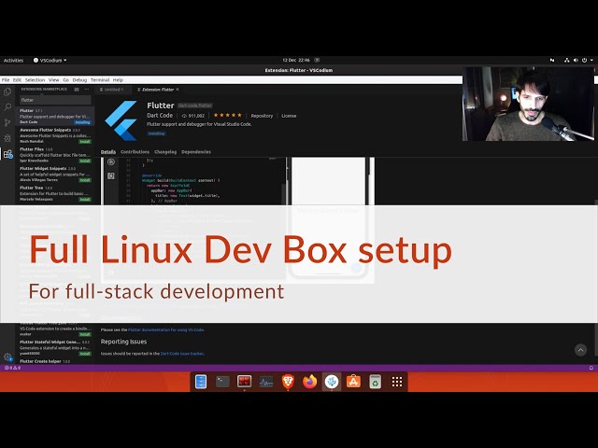Open the clock showing 12 Dec 22:46
Viewport: 598px width, 448px height.
tap(296, 60)
